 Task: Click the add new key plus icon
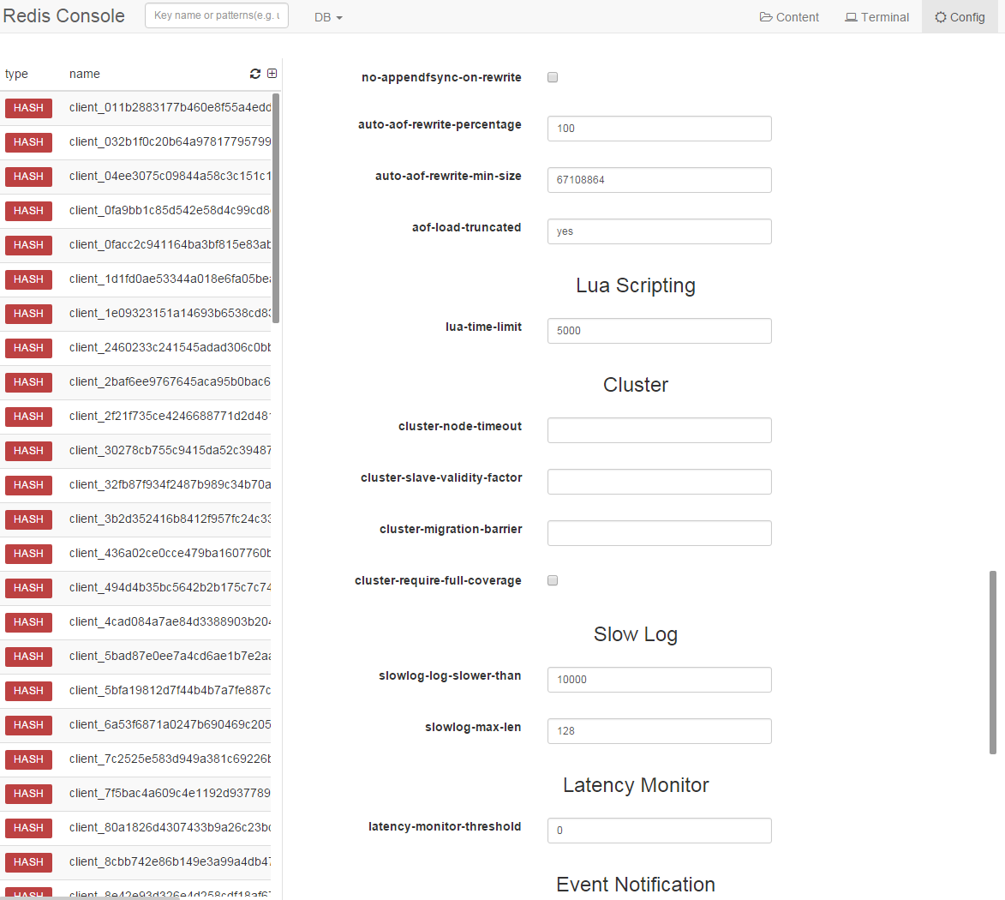click(x=272, y=74)
